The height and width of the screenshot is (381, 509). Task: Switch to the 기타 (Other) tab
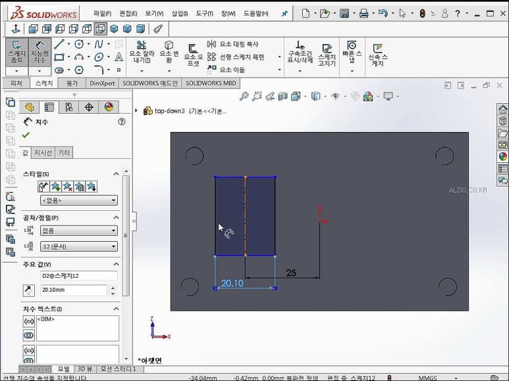pyautogui.click(x=64, y=152)
